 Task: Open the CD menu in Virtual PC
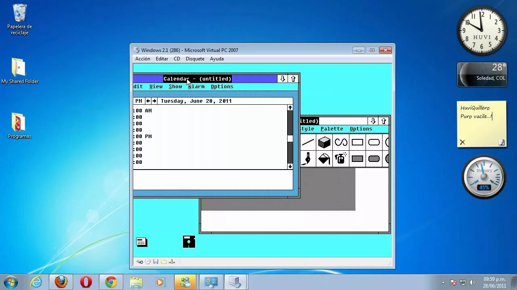(177, 59)
